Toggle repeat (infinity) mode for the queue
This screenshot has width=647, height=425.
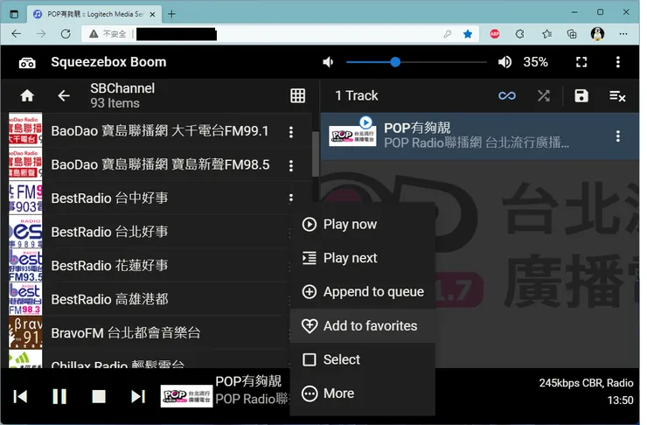click(x=507, y=95)
